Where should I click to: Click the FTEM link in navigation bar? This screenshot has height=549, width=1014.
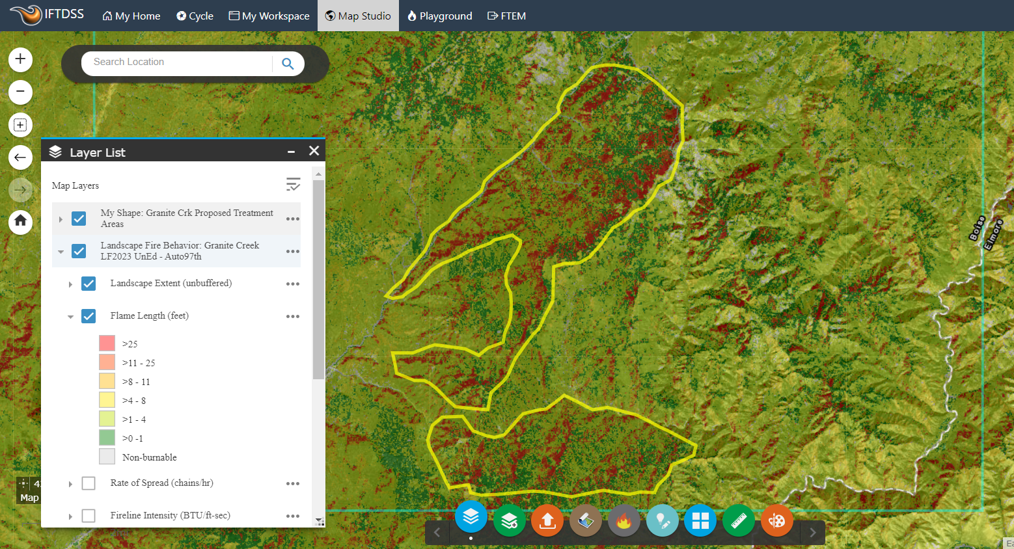(x=506, y=16)
